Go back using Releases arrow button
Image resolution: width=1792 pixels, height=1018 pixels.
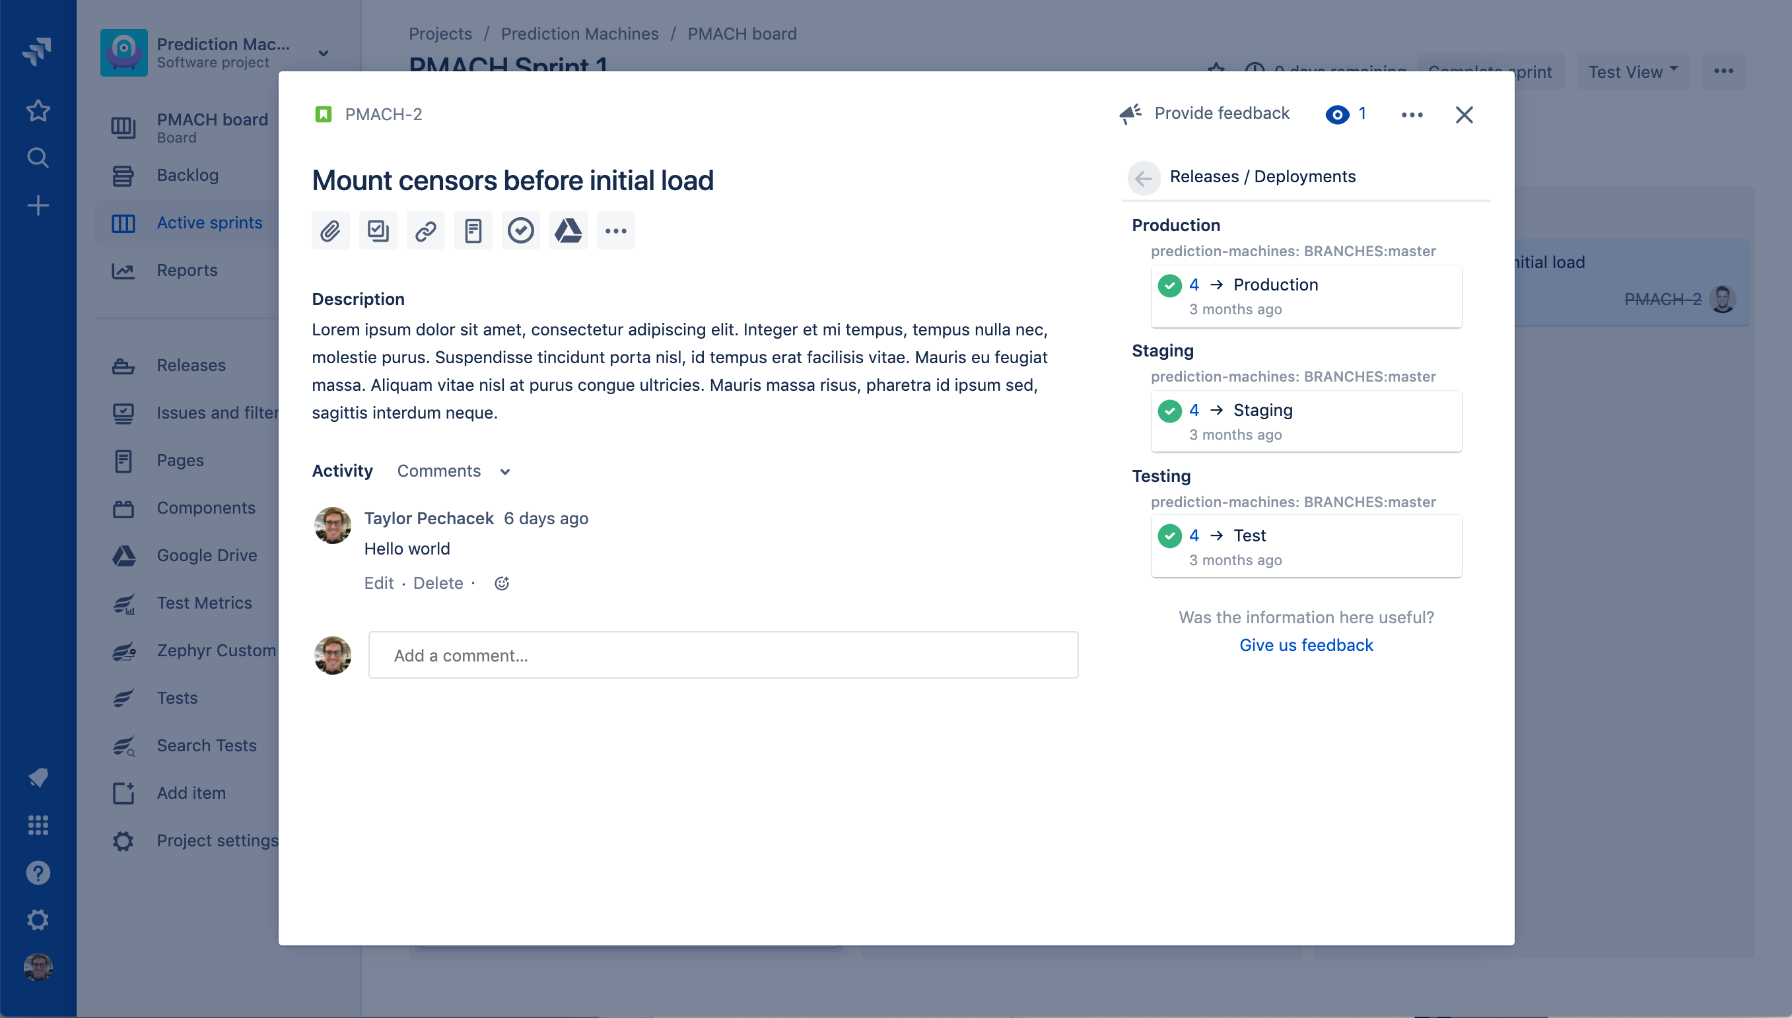coord(1143,178)
